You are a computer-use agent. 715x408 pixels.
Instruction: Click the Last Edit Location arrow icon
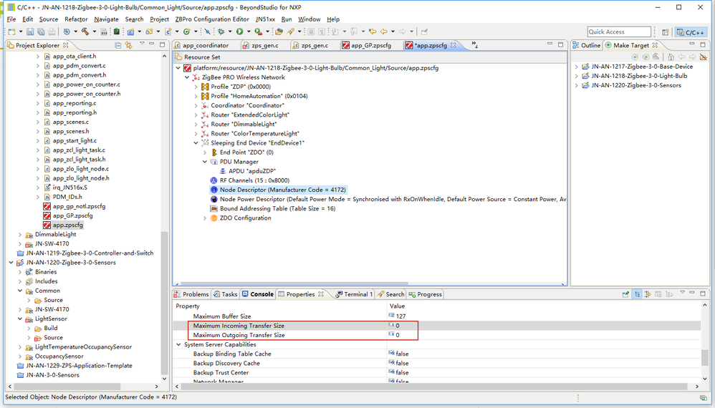(x=373, y=32)
